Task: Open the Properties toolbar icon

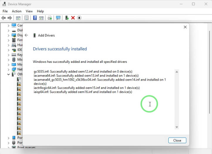Action: pyautogui.click(x=26, y=18)
